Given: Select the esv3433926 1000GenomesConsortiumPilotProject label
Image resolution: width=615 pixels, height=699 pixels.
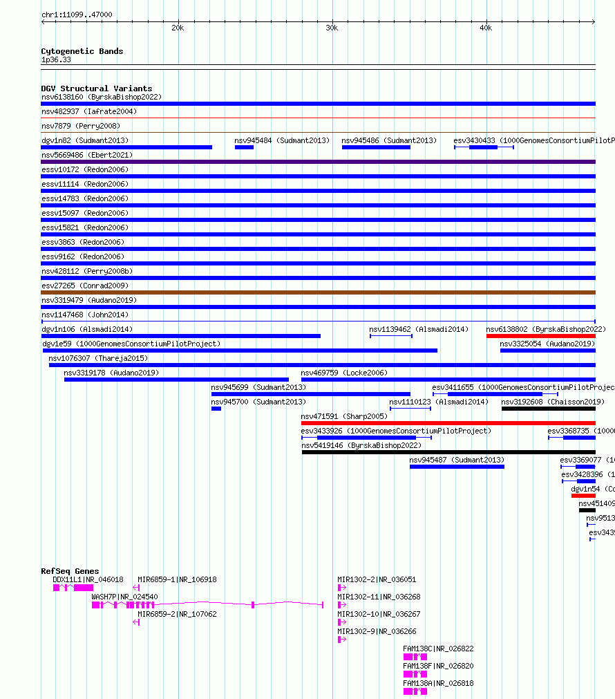Looking at the screenshot, I should pyautogui.click(x=396, y=431).
